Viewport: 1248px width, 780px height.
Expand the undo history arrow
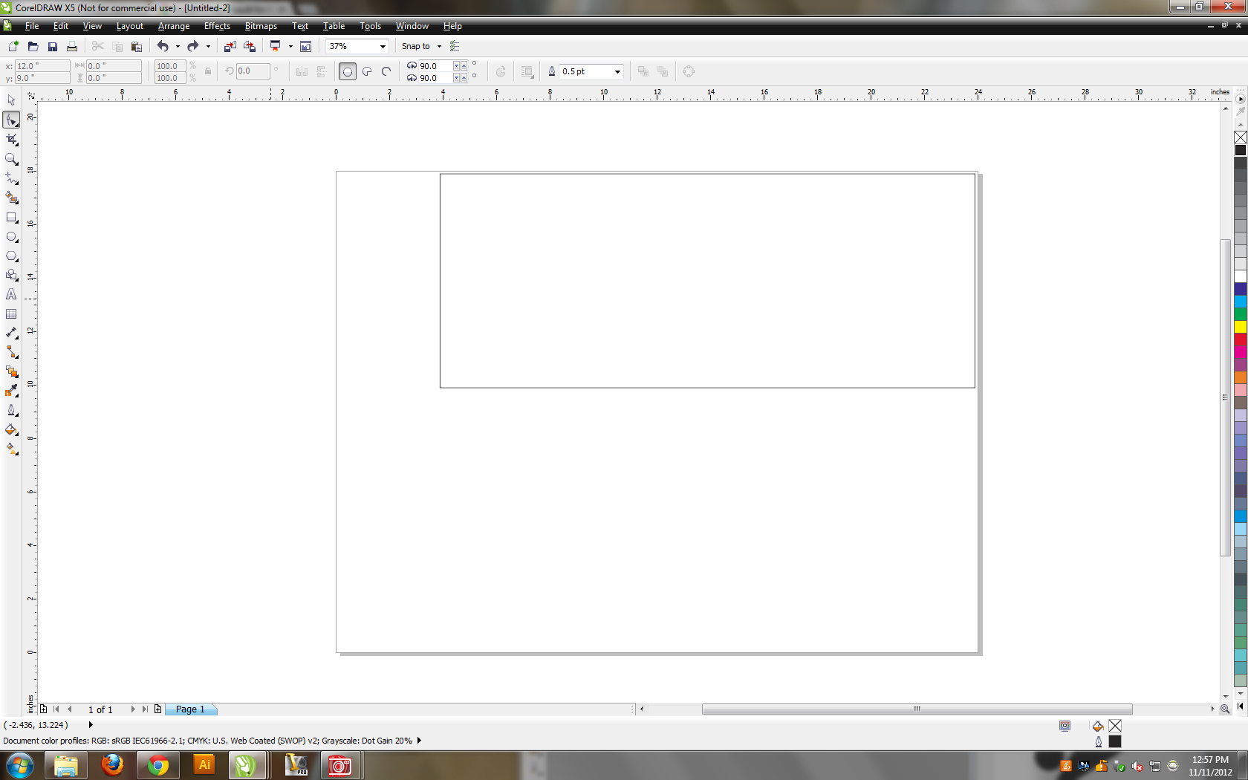click(x=178, y=46)
